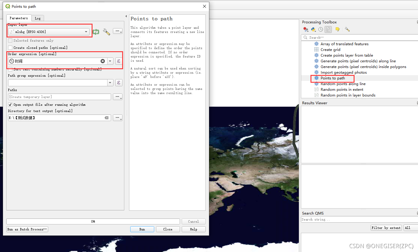Open the Path group expression epsilon editor
Image resolution: width=418 pixels, height=252 pixels.
(119, 83)
